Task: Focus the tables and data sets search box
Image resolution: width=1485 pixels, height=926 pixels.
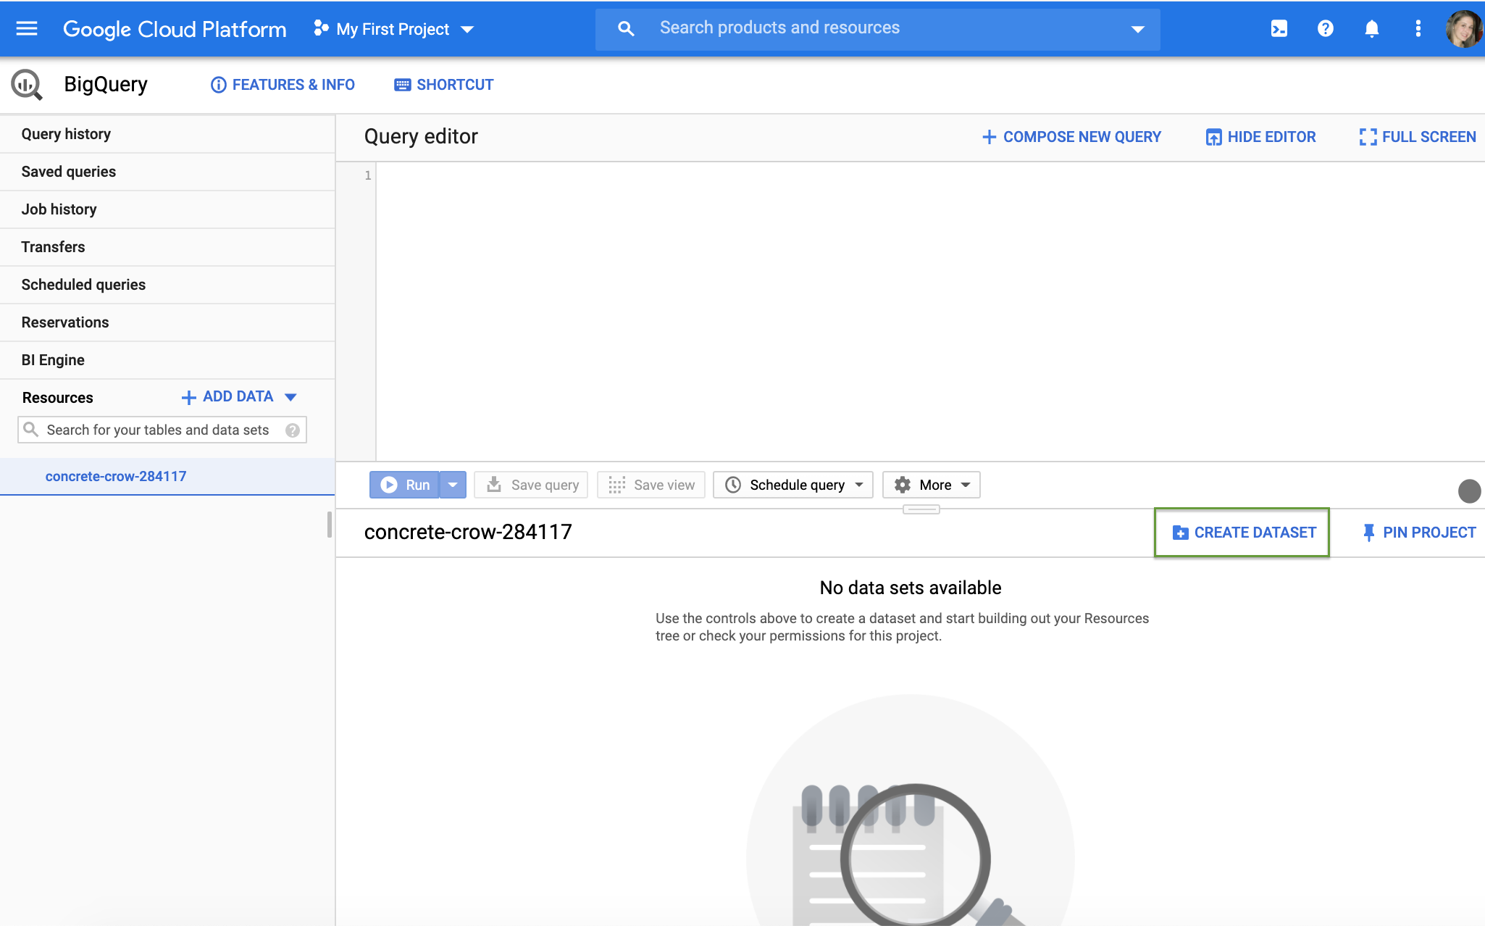Action: click(x=162, y=430)
